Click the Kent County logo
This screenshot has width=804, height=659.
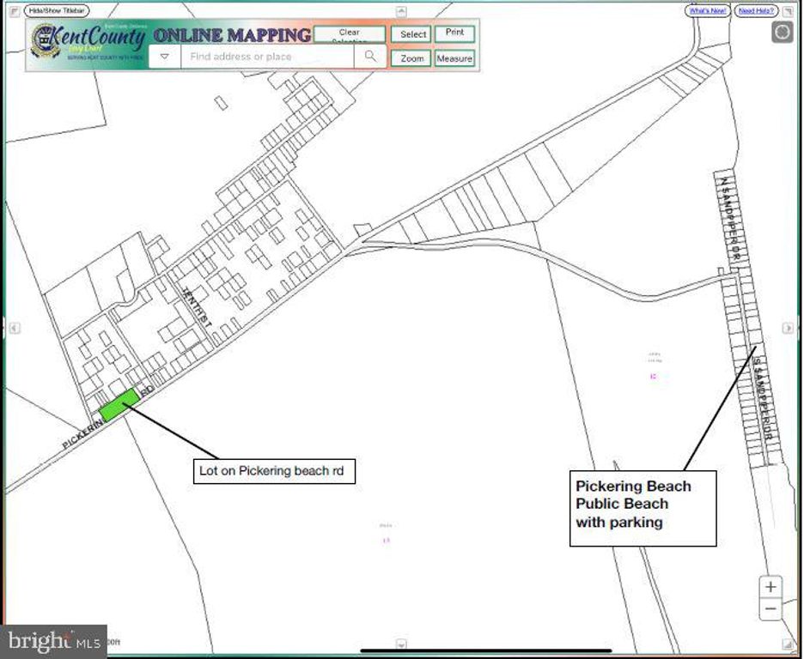(46, 41)
